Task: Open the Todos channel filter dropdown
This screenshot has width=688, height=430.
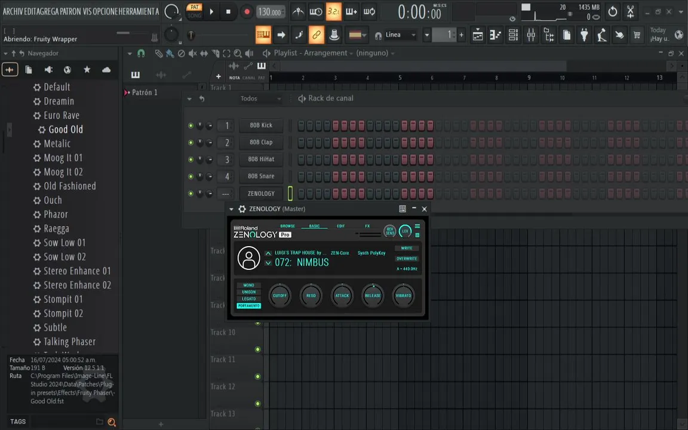Action: tap(260, 99)
